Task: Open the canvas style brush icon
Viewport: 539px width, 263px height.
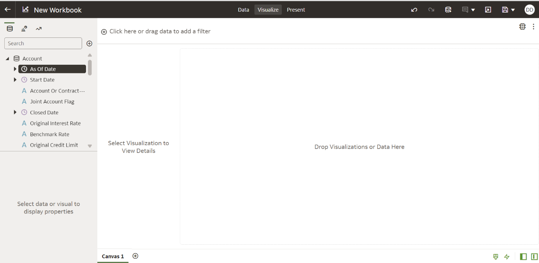Action: [x=495, y=256]
